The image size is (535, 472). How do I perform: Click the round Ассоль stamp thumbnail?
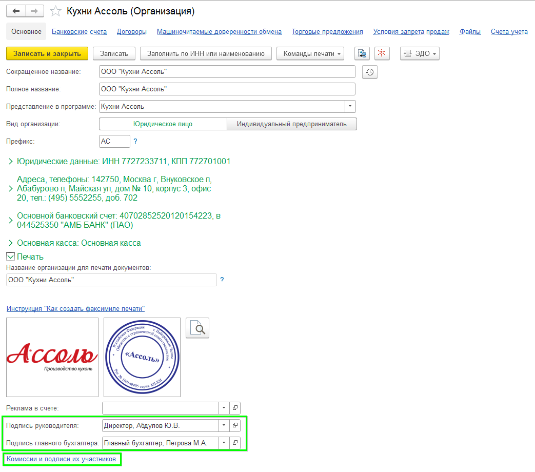[x=142, y=357]
